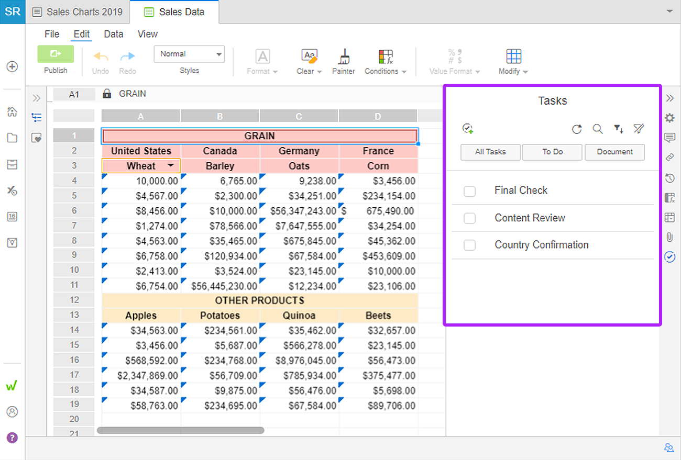This screenshot has height=460, width=681.
Task: Open the Data menu
Action: (113, 34)
